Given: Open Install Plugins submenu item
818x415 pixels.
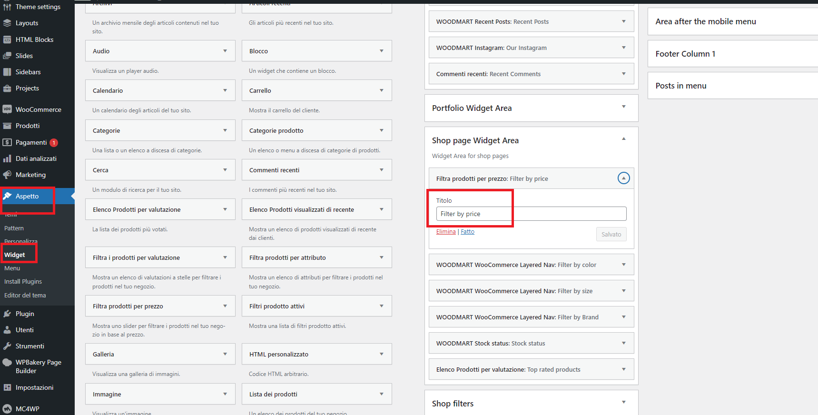Looking at the screenshot, I should coord(23,282).
